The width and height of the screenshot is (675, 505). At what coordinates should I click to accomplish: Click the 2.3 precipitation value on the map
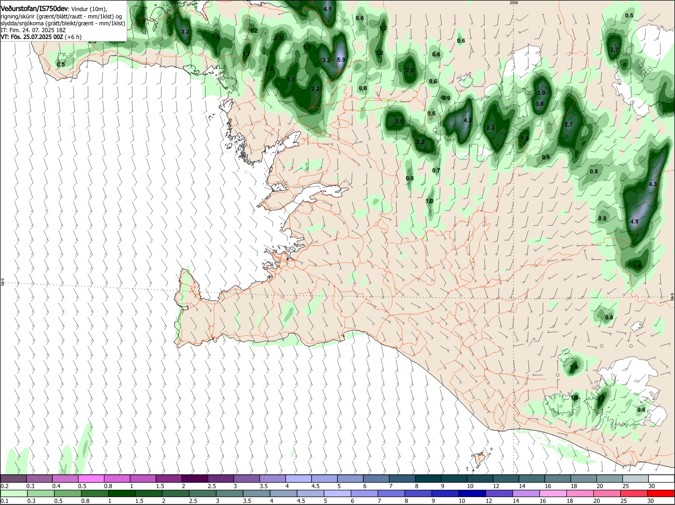490,128
